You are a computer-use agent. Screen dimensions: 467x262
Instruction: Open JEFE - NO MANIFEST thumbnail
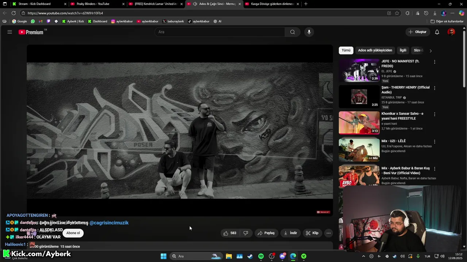click(359, 70)
